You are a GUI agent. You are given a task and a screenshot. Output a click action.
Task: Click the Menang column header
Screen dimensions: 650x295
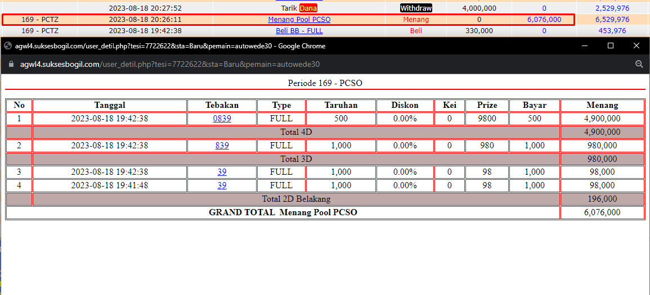(602, 106)
